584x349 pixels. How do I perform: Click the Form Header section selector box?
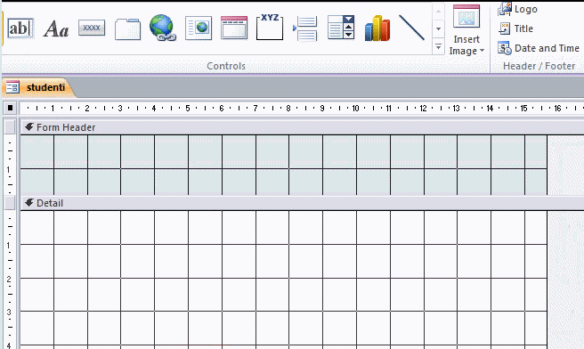point(10,127)
